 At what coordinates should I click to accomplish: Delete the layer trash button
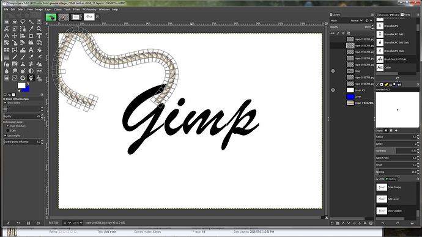click(x=371, y=223)
